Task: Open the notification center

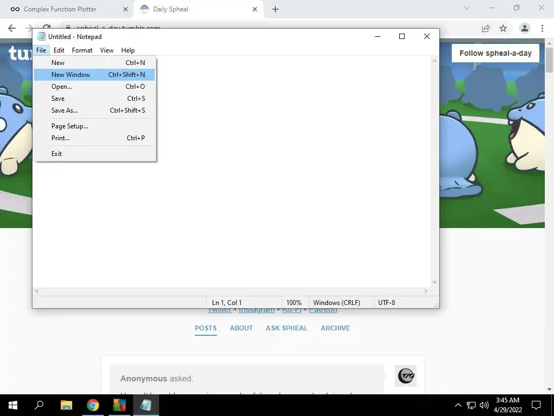Action: (536, 405)
